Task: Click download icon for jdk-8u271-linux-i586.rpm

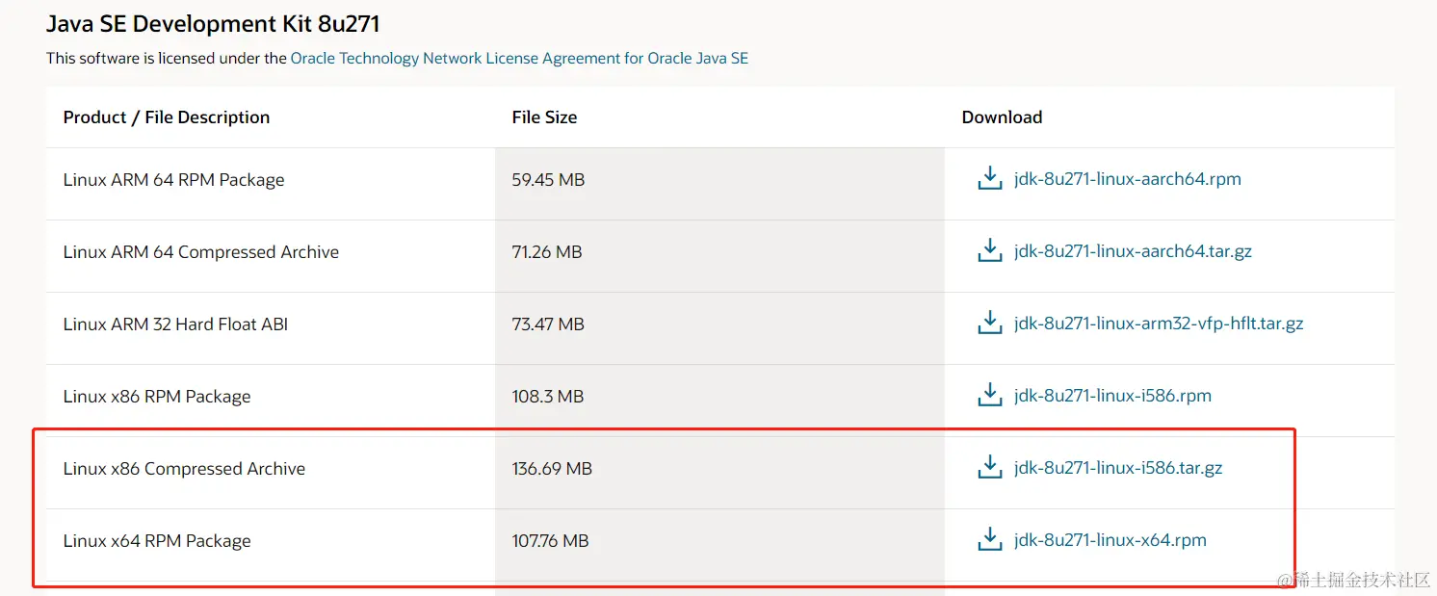Action: [x=990, y=396]
